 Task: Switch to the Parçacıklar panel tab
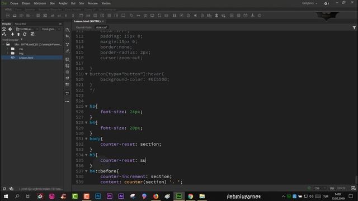[20, 23]
